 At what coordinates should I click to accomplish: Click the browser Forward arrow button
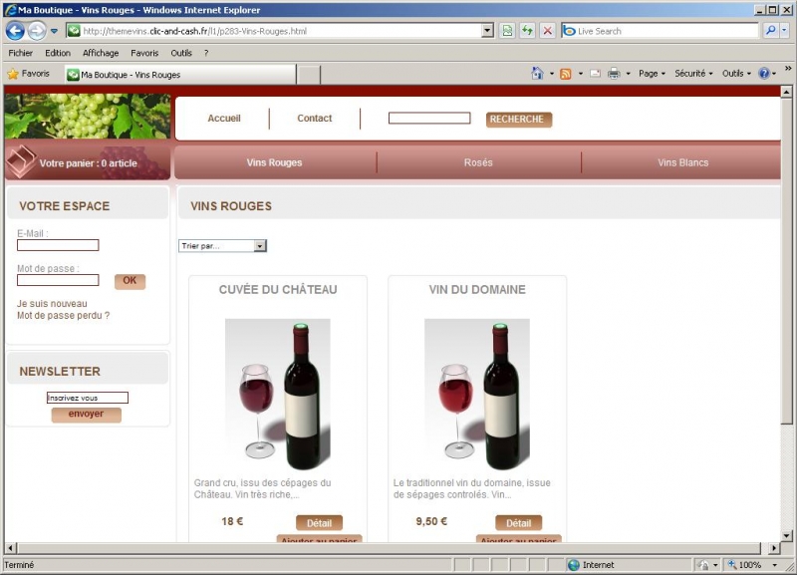point(37,31)
